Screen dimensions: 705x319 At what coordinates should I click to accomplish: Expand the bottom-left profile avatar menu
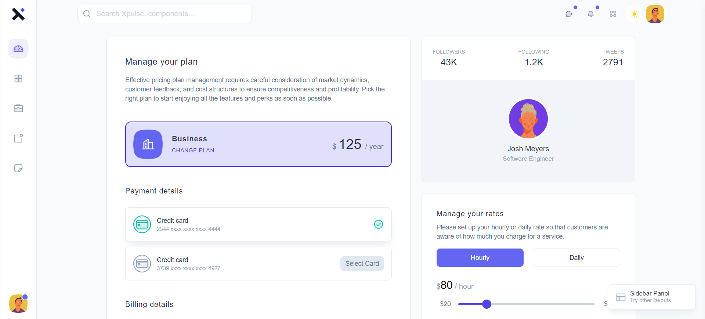point(18,304)
